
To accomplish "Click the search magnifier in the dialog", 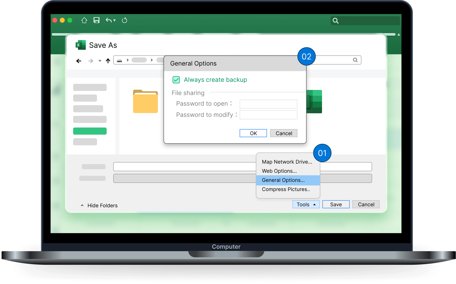I will pos(355,60).
